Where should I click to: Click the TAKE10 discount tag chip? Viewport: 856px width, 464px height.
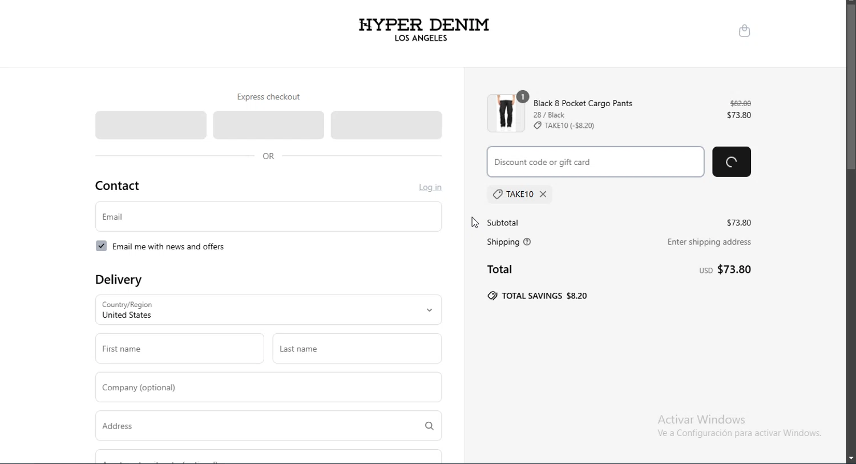pyautogui.click(x=520, y=195)
